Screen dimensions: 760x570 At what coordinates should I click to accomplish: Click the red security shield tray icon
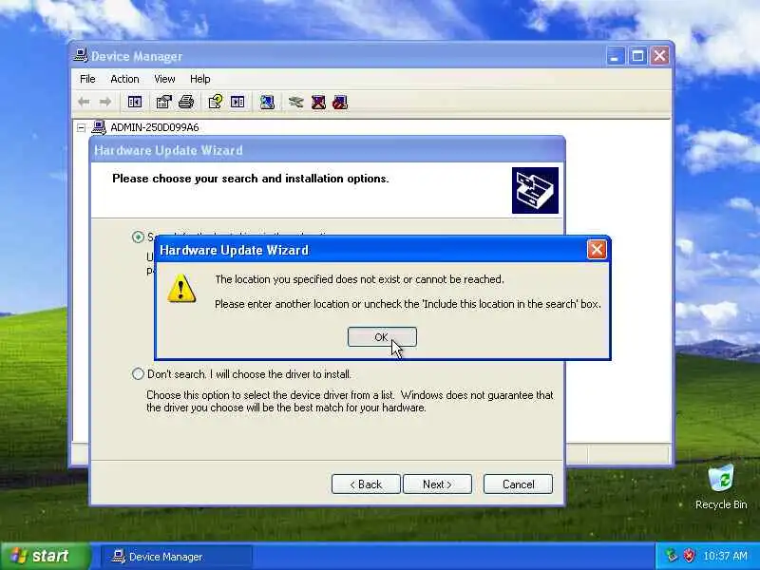coord(690,556)
